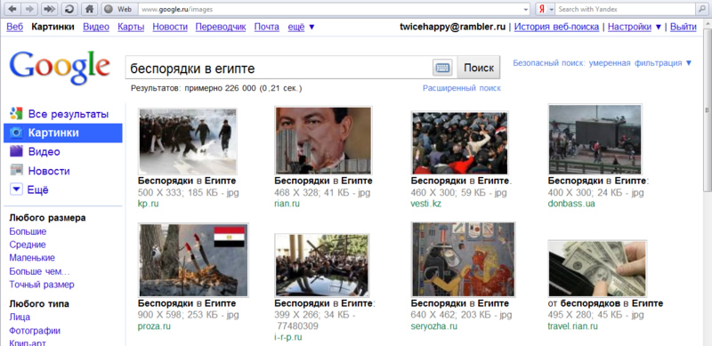712x346 pixels.
Task: Open the seryozha.ru ancient painting thumbnail
Action: click(463, 259)
